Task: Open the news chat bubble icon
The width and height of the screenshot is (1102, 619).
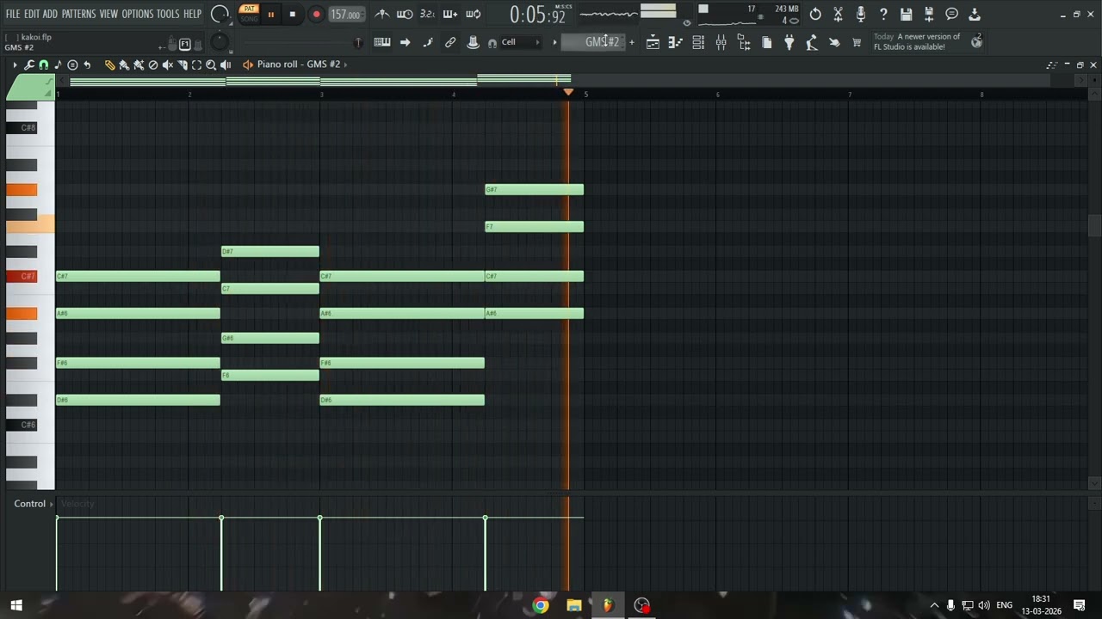Action: 951,14
